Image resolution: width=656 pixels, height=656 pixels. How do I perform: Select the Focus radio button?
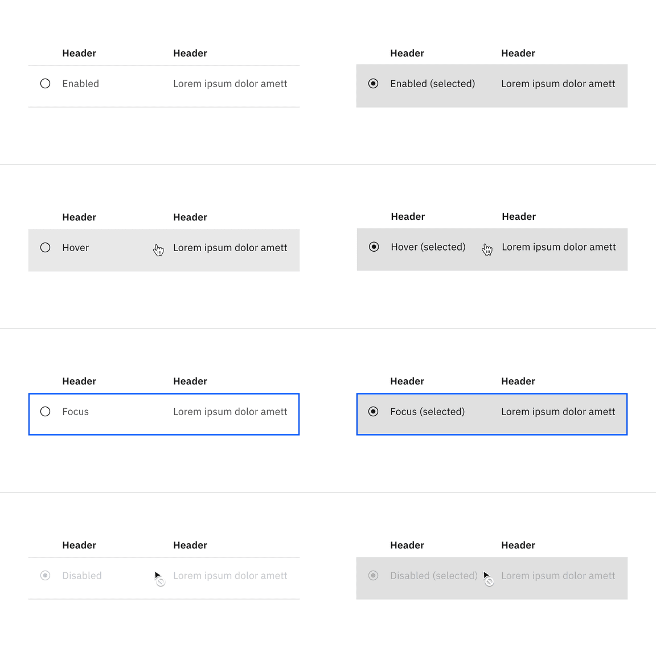46,412
